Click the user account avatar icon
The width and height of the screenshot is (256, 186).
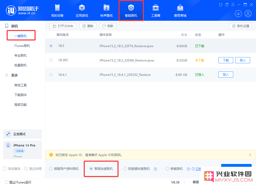click(248, 14)
